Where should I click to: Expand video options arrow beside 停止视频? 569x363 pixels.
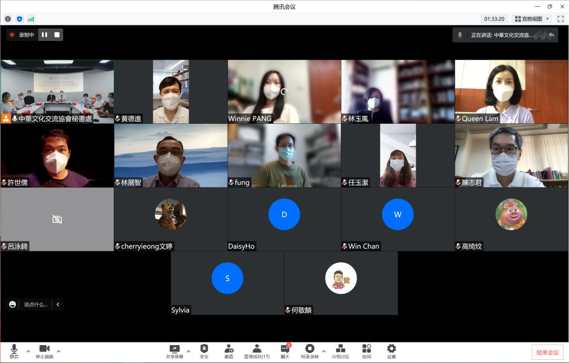[58, 351]
